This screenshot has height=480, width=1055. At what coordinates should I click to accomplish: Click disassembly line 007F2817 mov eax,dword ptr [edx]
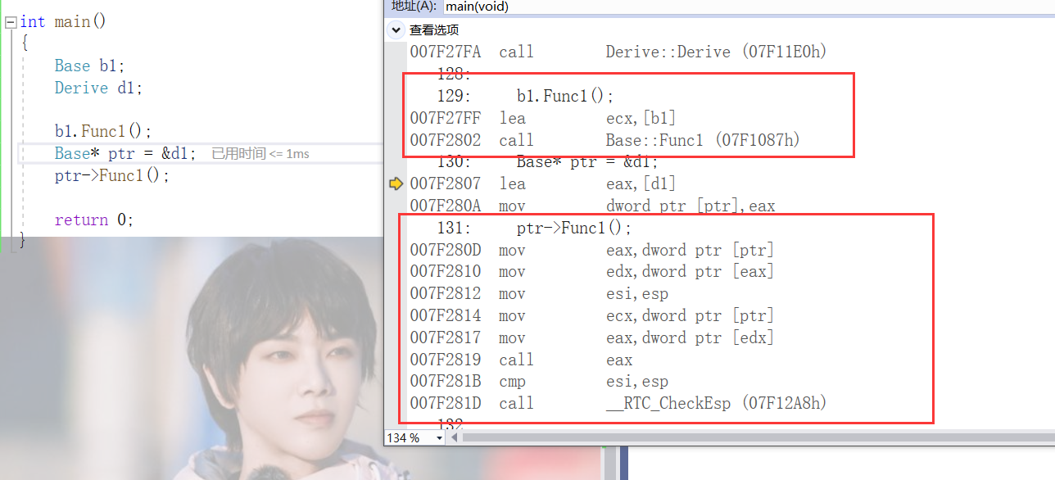click(592, 337)
